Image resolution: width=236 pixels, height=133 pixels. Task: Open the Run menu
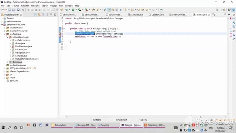pyautogui.click(x=61, y=6)
